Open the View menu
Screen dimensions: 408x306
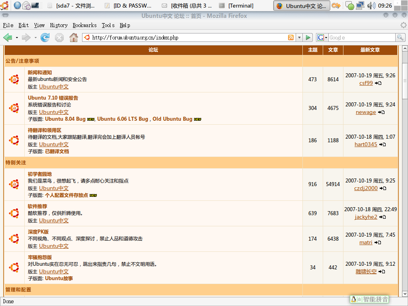point(39,25)
